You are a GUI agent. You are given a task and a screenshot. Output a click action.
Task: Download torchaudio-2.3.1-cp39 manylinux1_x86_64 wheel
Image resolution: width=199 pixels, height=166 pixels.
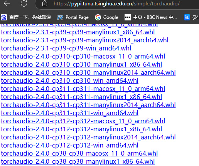pyautogui.click(x=78, y=32)
